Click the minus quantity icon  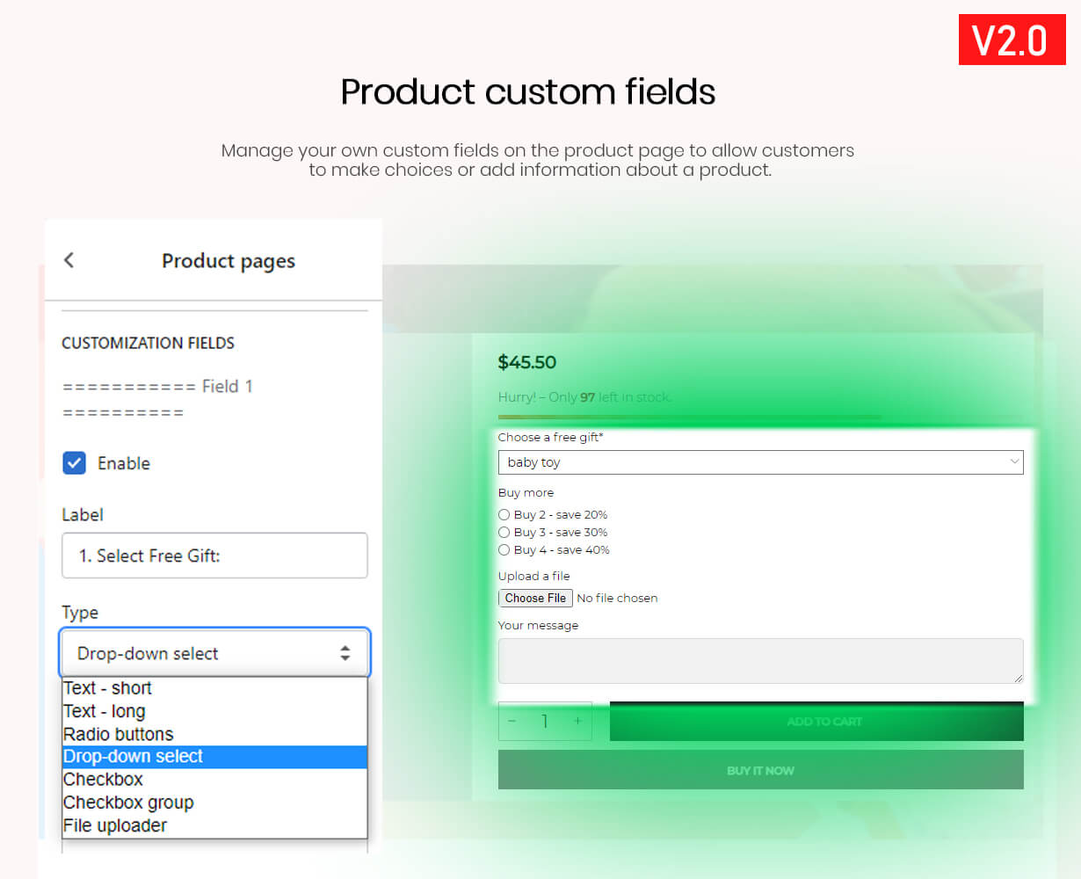pyautogui.click(x=512, y=721)
